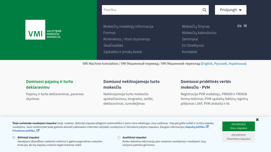271x152 pixels.
Task: Click 'Būtinieji slapukai' label
Action: coord(28,137)
